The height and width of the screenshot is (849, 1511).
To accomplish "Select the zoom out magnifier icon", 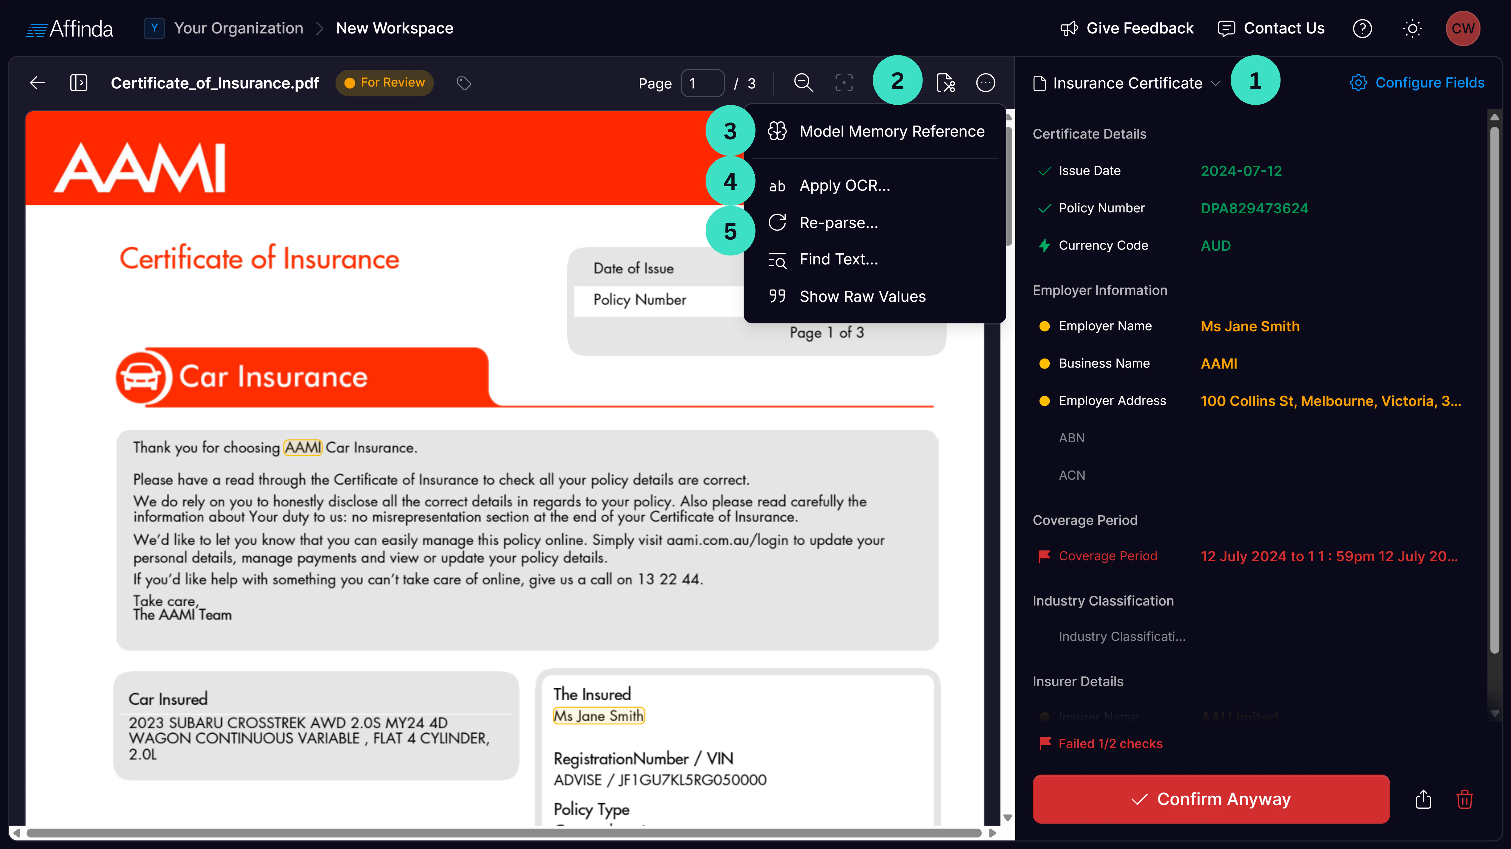I will point(804,83).
